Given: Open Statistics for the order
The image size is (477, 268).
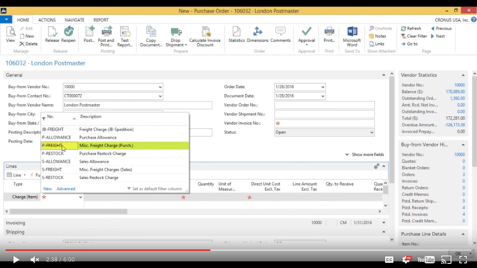Looking at the screenshot, I should [236, 34].
